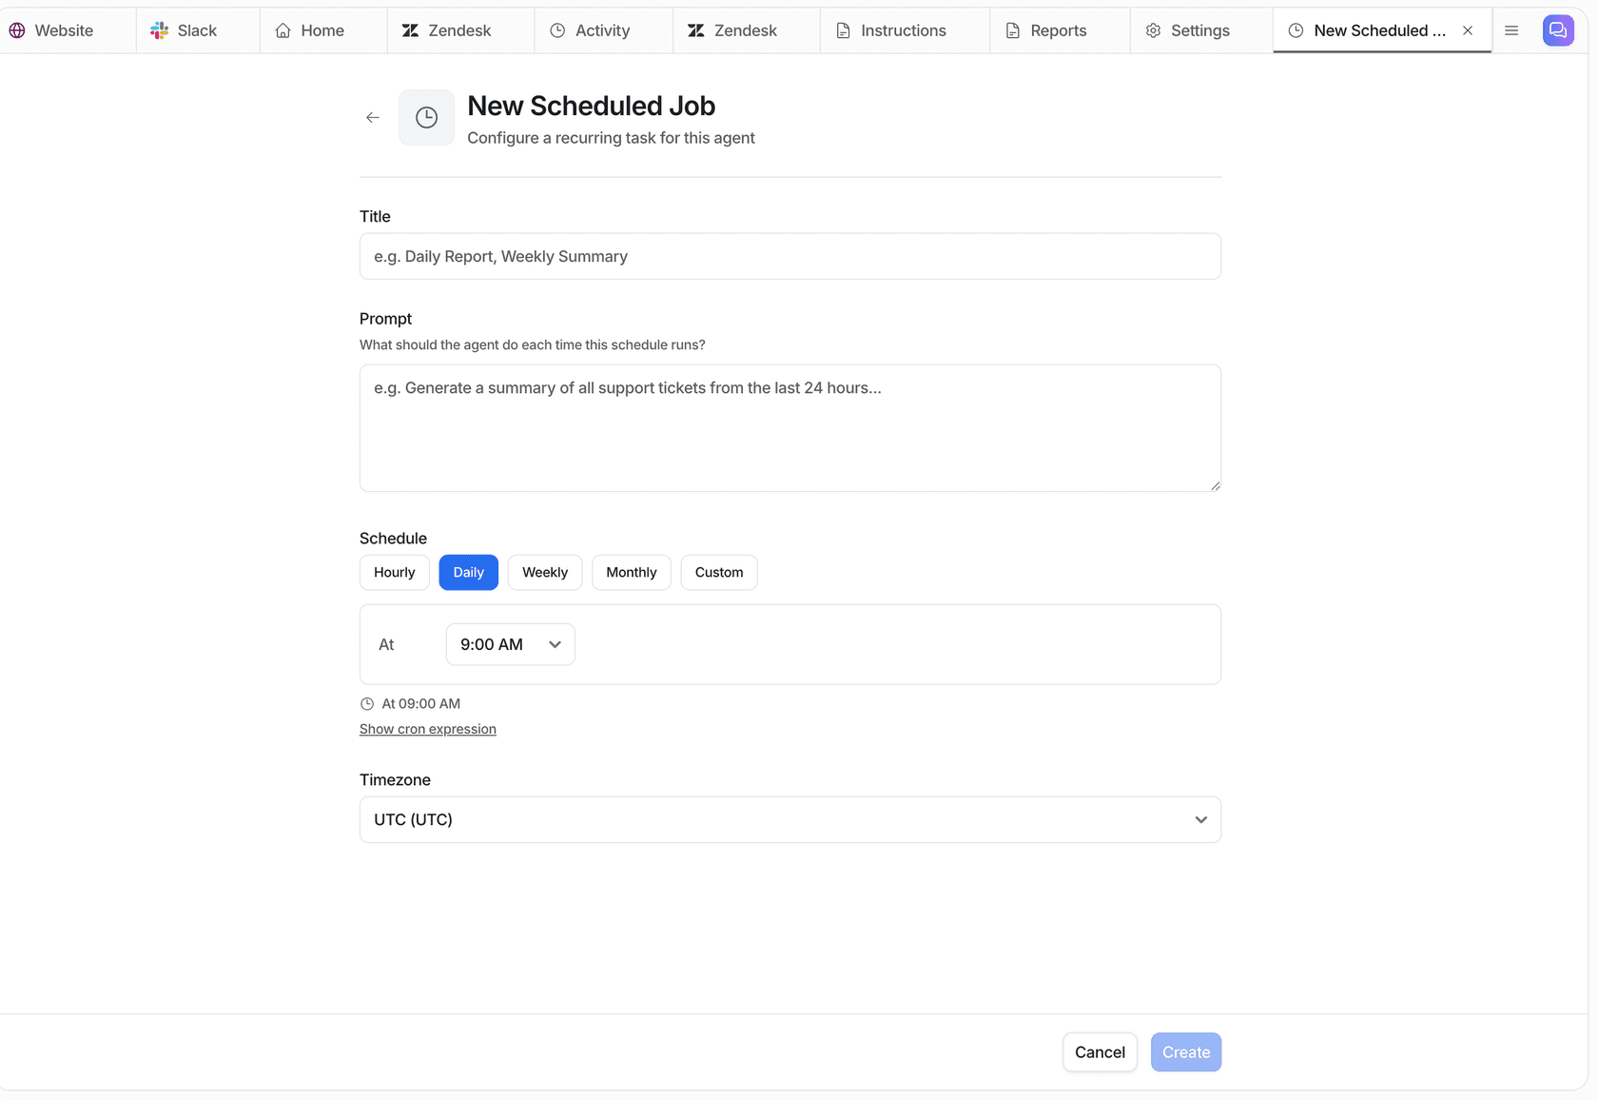Switch to the Reports tab
Viewport: 1598px width, 1100px height.
[x=1061, y=30]
